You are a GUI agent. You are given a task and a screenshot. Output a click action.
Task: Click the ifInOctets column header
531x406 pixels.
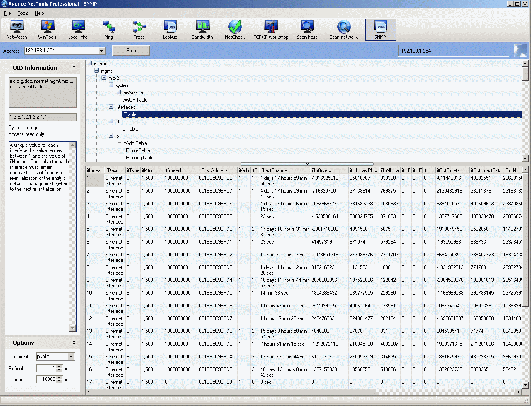click(x=329, y=170)
